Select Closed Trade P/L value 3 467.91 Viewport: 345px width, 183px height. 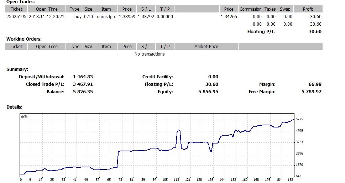[83, 84]
